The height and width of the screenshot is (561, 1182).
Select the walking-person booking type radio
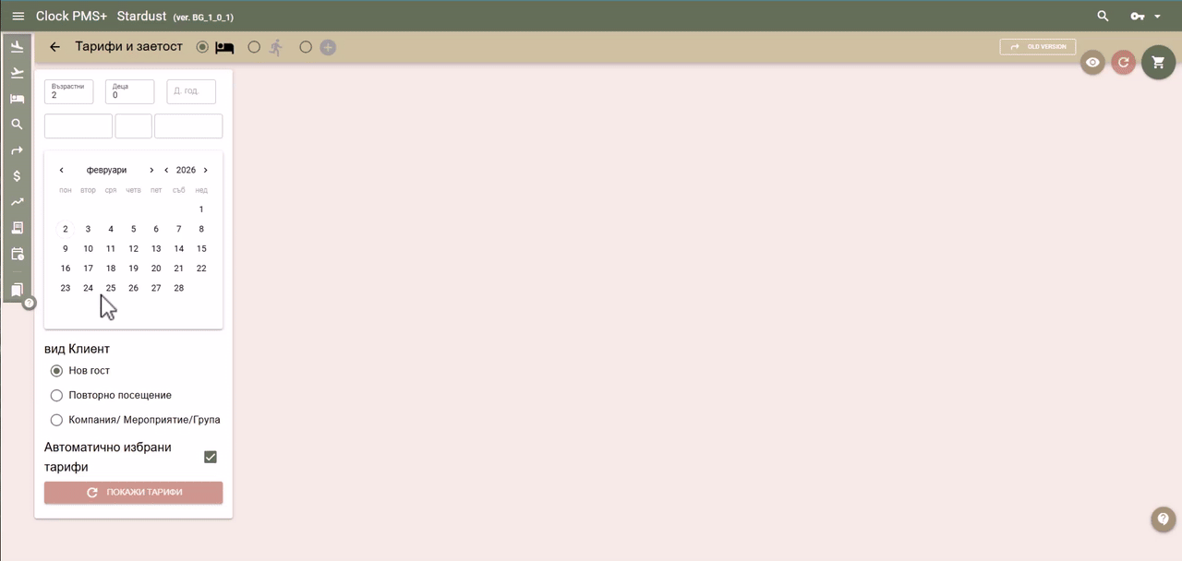254,47
